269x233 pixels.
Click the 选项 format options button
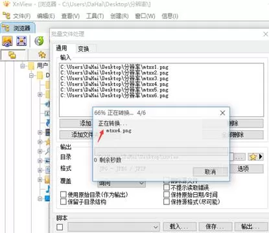246,169
